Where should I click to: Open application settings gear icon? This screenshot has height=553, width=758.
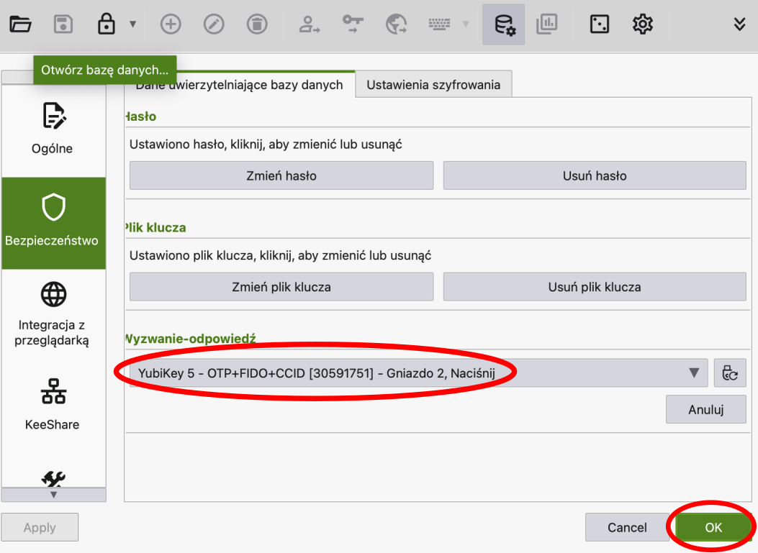642,24
